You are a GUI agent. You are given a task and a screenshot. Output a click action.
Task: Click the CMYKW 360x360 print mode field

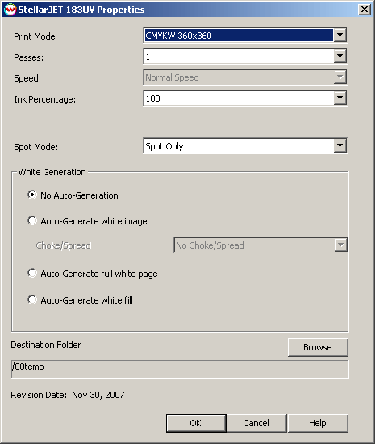(x=239, y=36)
